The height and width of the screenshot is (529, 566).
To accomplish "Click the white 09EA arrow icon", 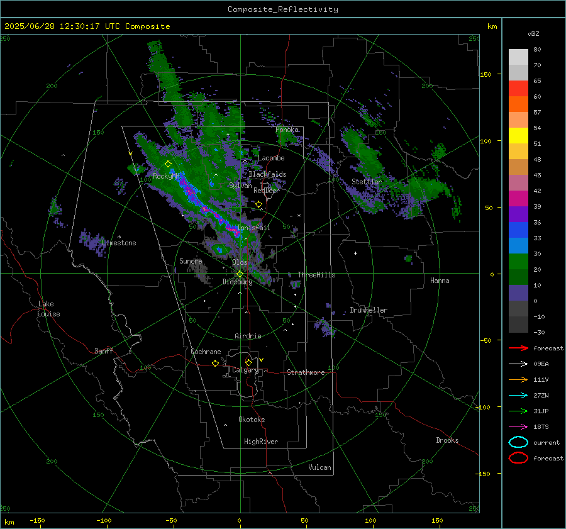I will [x=518, y=364].
